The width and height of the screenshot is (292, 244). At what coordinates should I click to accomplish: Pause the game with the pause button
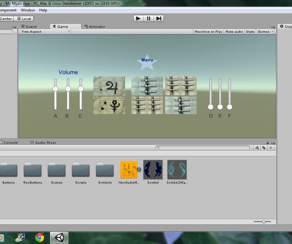pyautogui.click(x=149, y=18)
